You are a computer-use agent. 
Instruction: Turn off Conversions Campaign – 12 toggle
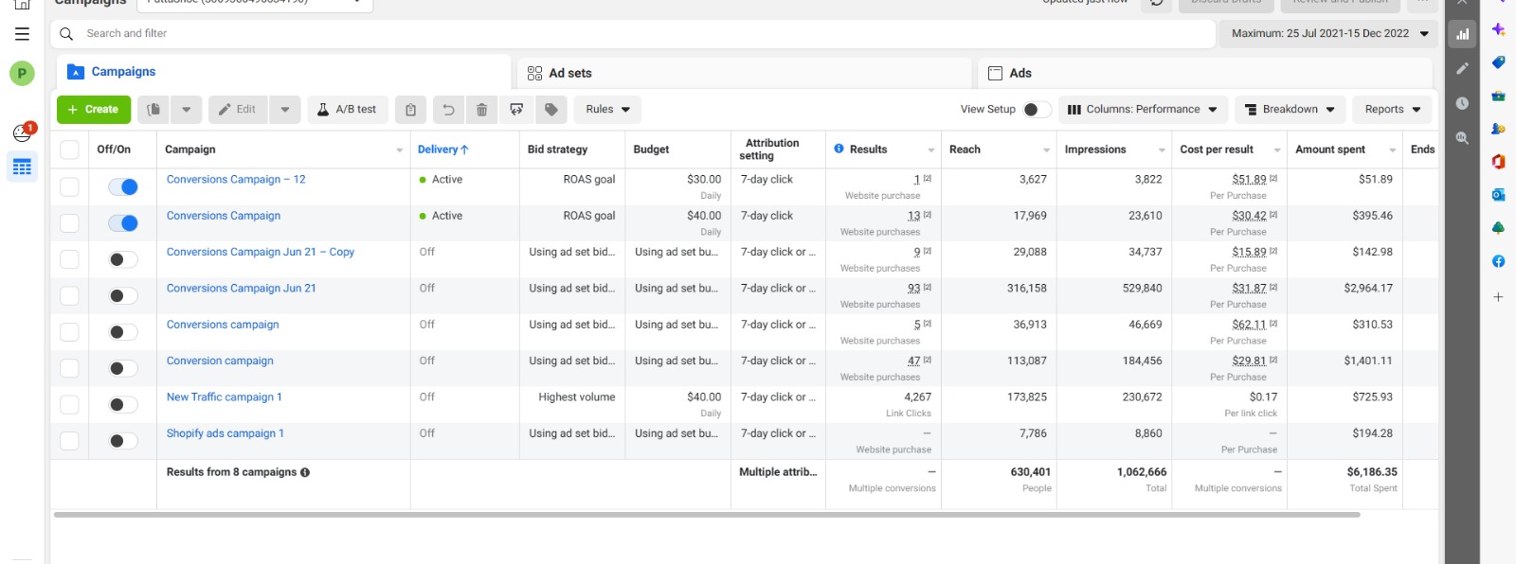tap(123, 187)
